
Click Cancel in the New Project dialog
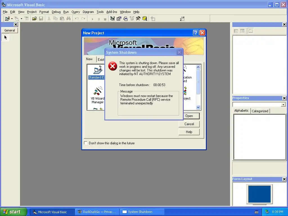click(189, 124)
